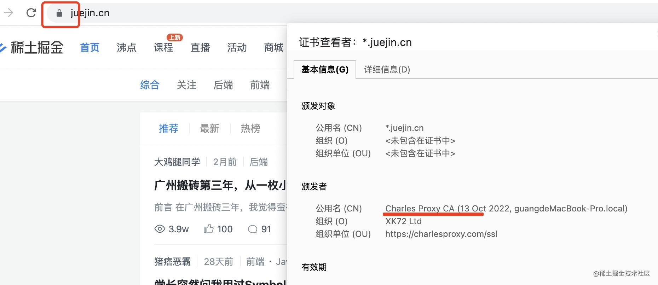This screenshot has height=285, width=658.
Task: Go forward with the browser arrow
Action: 8,13
